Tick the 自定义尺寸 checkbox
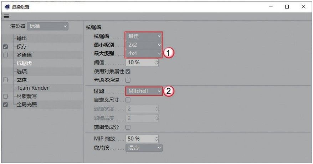Screen dimensions: 313x164 [128, 100]
